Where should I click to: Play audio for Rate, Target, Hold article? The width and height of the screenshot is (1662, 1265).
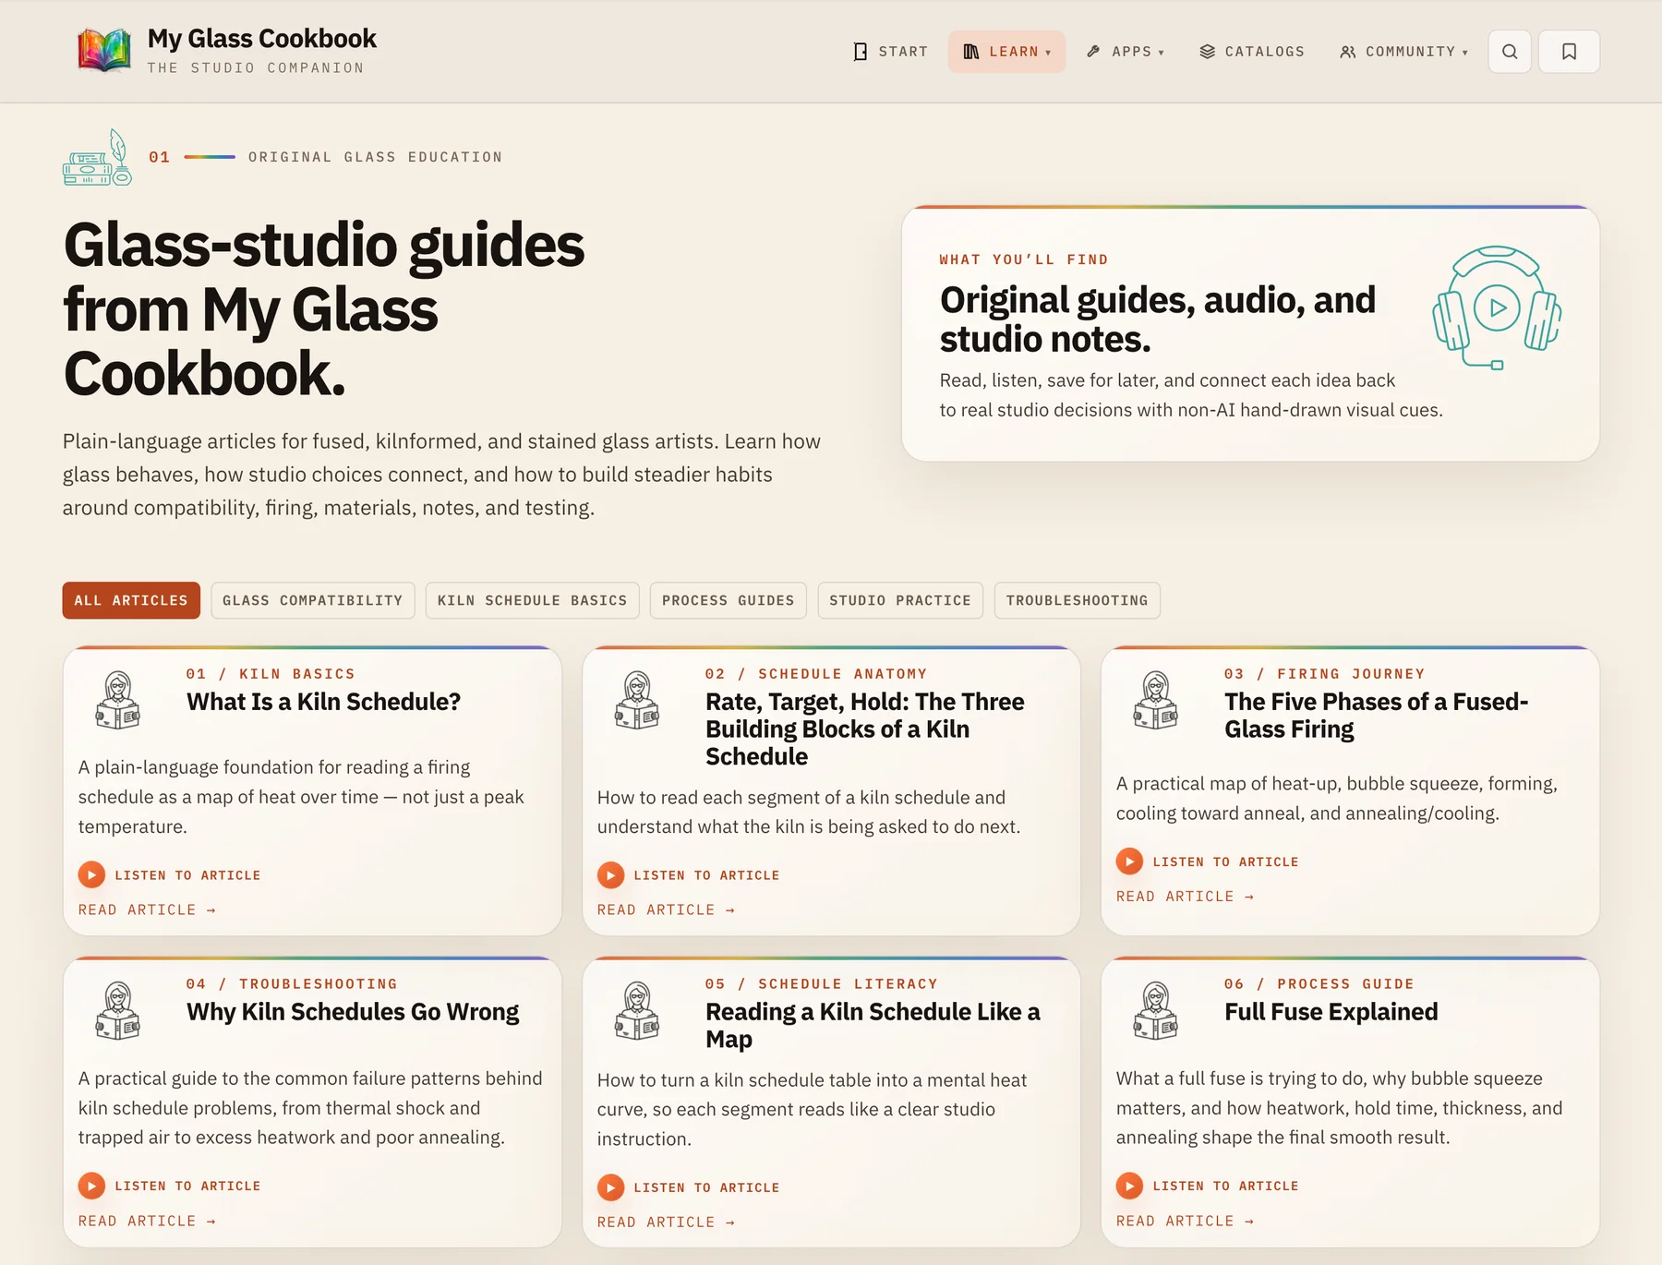[x=610, y=874]
